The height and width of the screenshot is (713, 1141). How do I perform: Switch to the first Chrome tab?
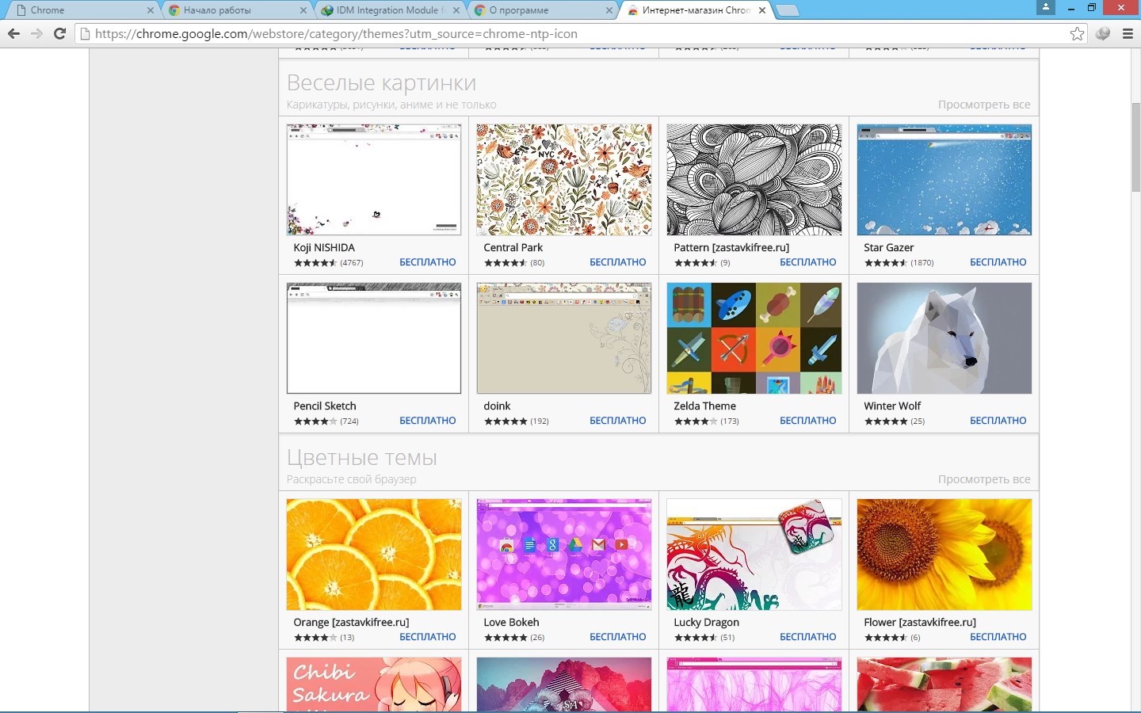coord(79,10)
